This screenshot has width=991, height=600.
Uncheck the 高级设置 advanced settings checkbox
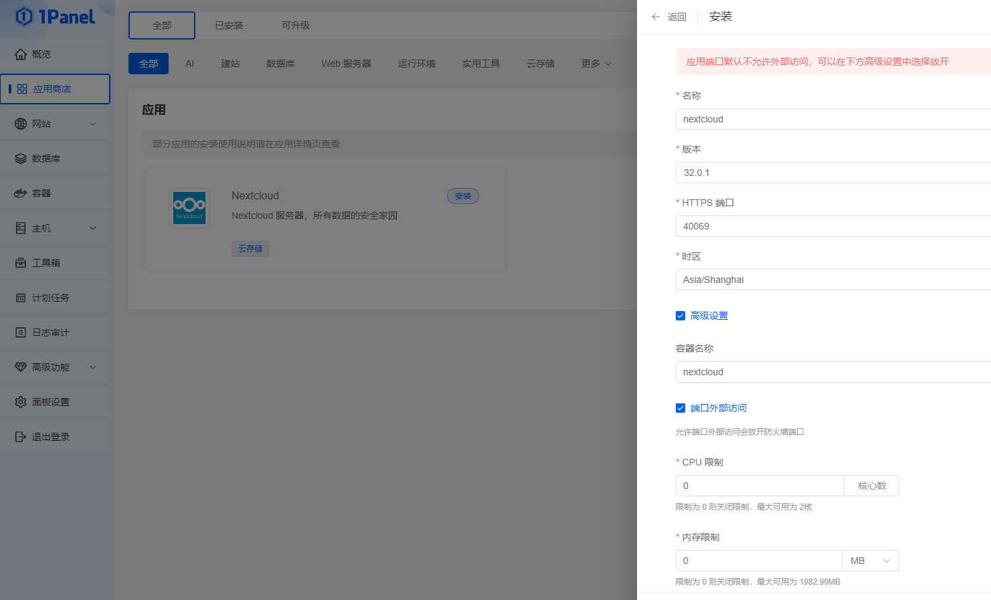click(681, 316)
